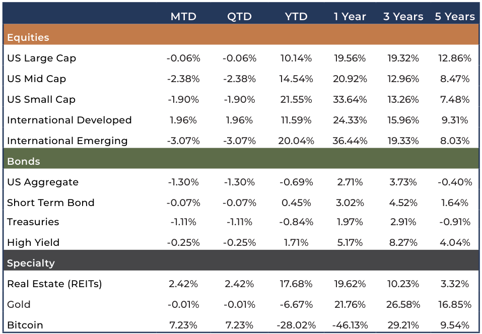
Task: Select the 5 Years column header
Action: 455,16
